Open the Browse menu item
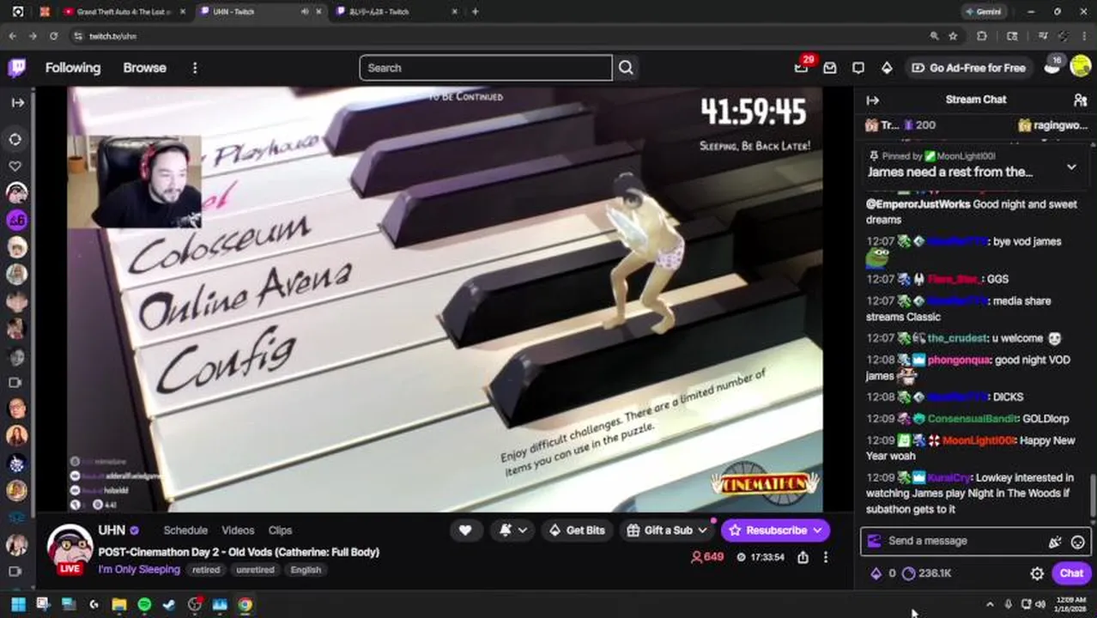This screenshot has width=1097, height=618. coord(144,68)
